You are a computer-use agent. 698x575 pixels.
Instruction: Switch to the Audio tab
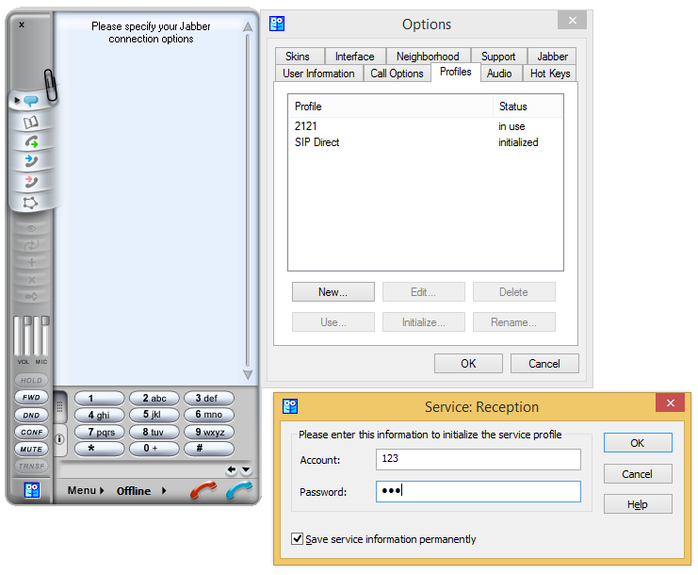499,74
